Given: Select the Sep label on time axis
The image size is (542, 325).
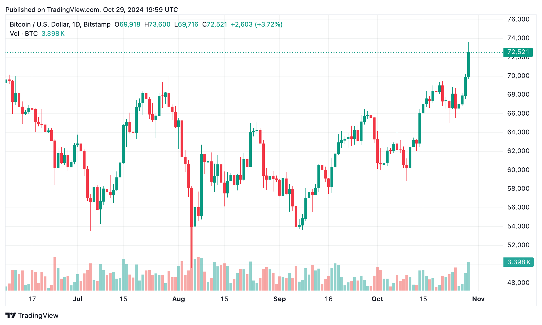Looking at the screenshot, I should 279,299.
